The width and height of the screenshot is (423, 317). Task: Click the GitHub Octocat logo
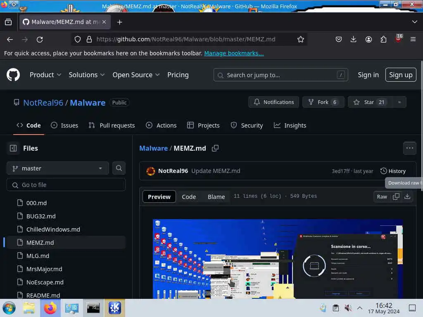13,75
